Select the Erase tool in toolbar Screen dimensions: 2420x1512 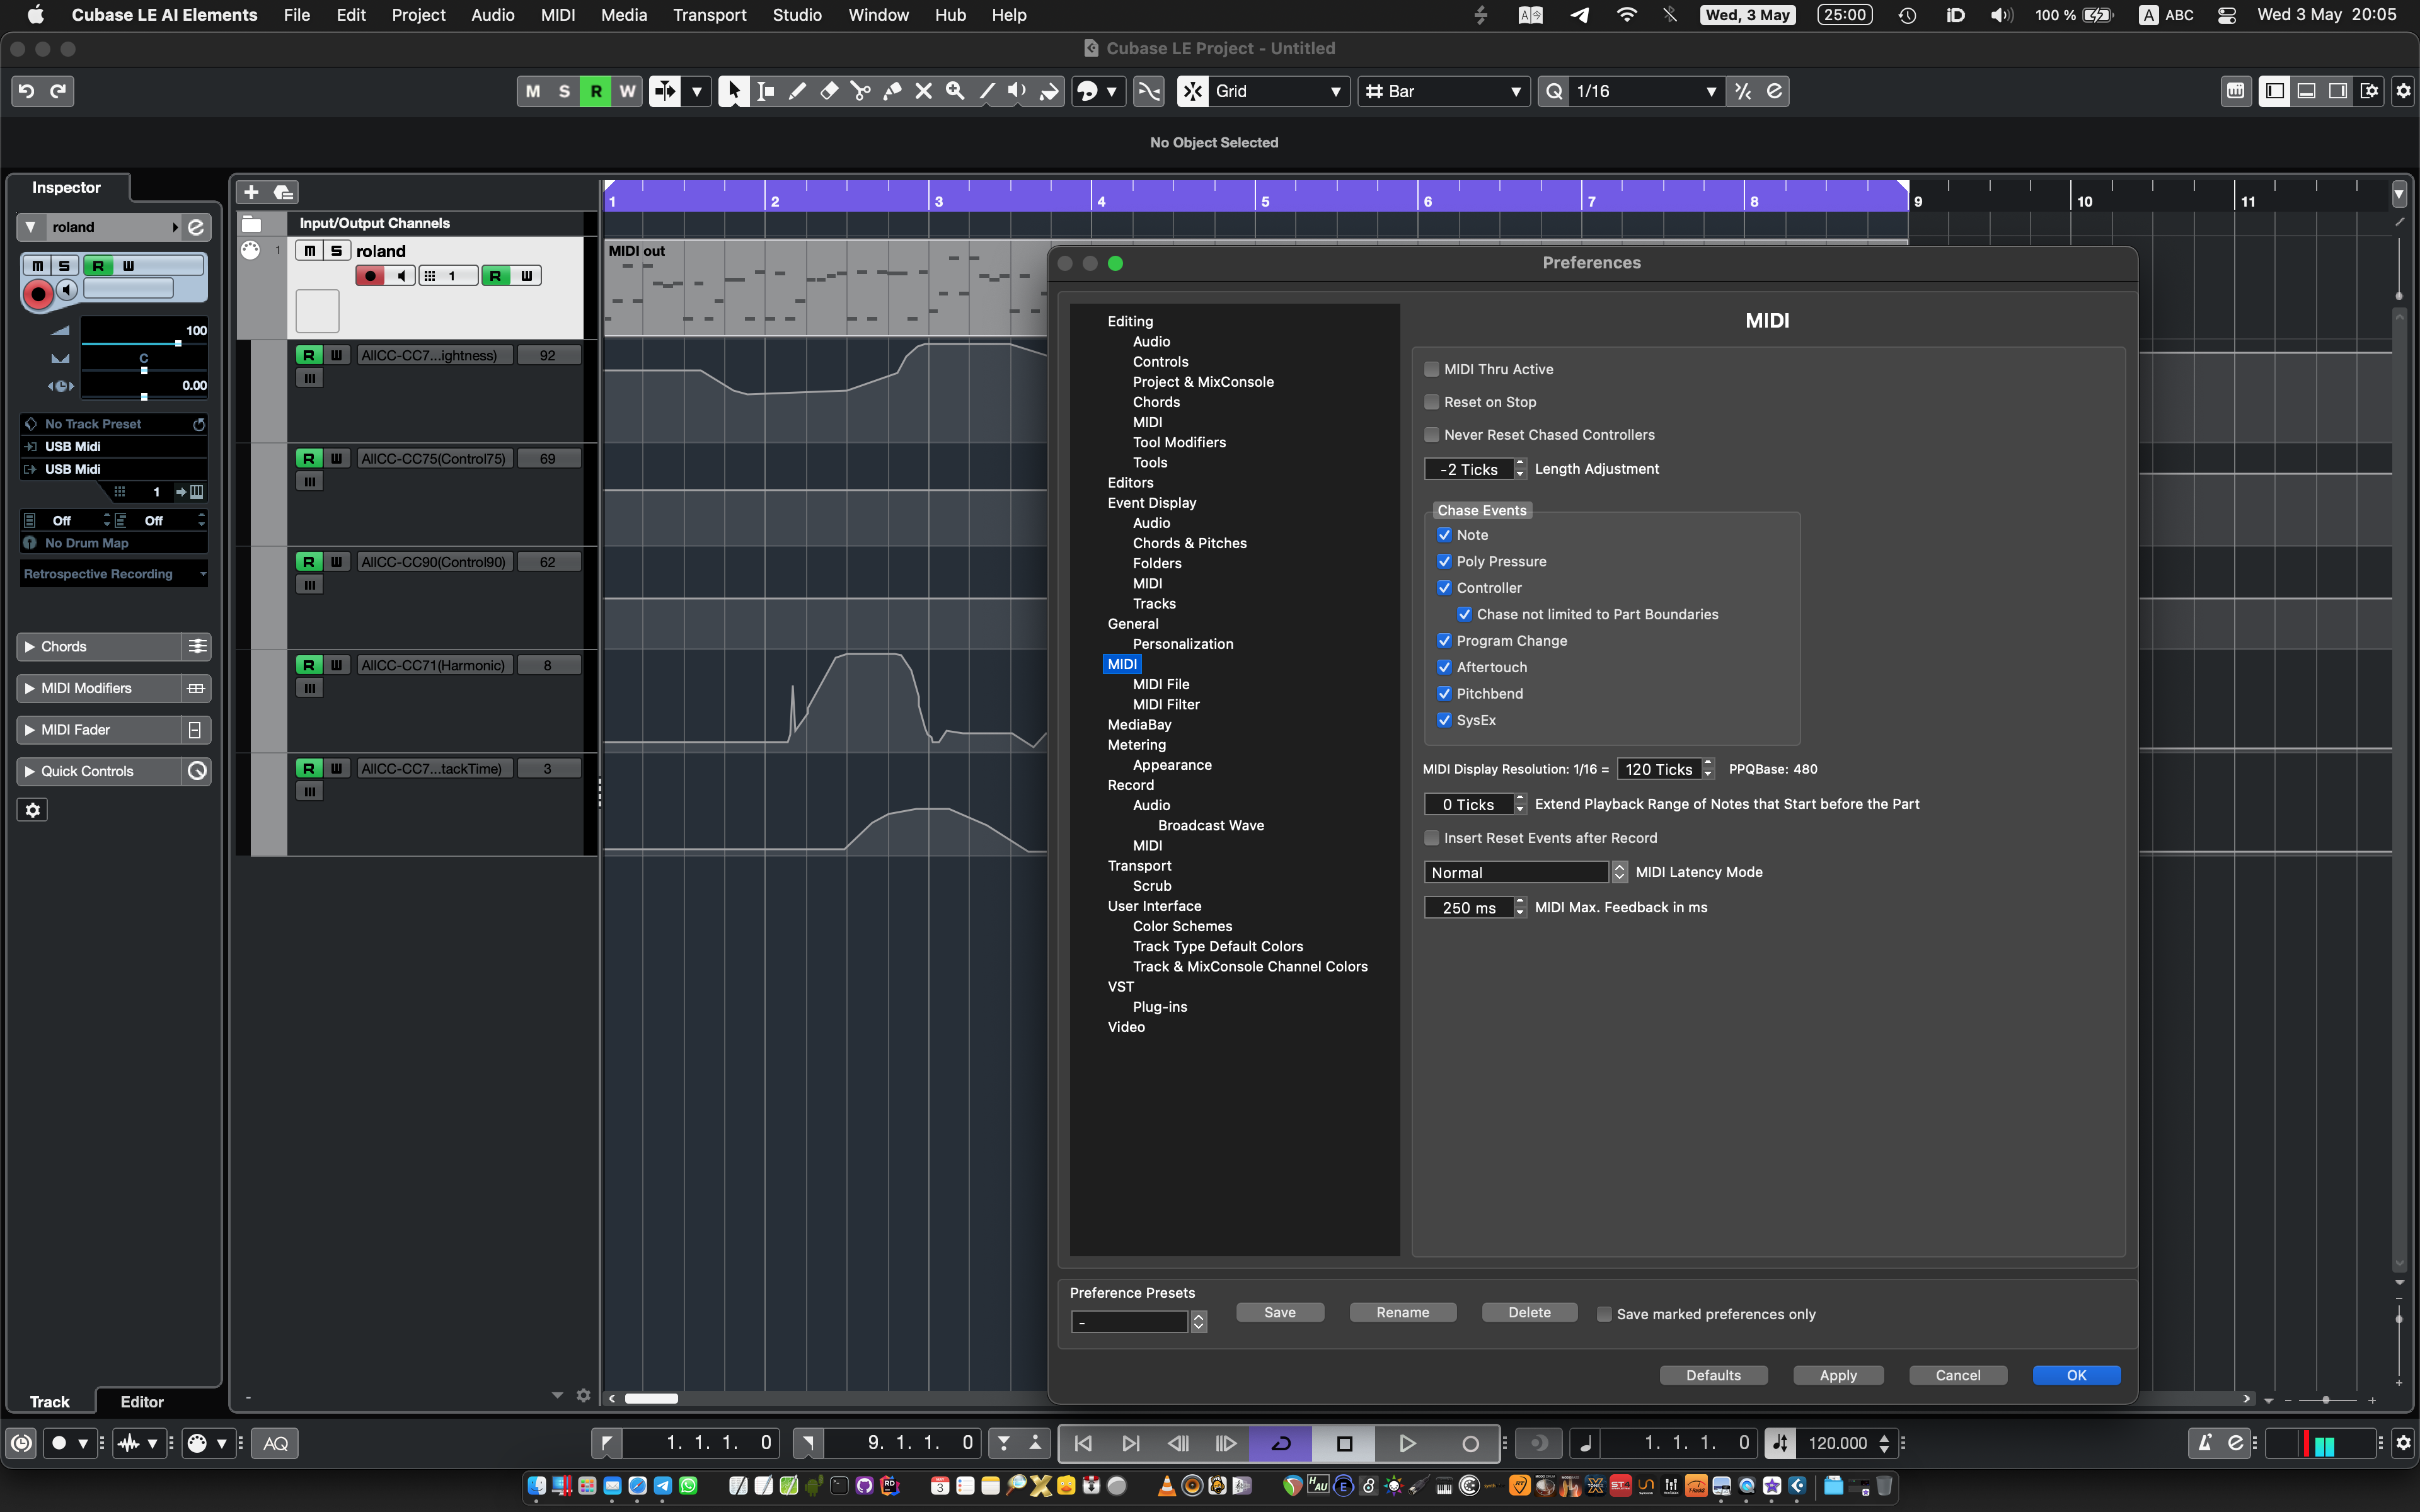click(829, 91)
